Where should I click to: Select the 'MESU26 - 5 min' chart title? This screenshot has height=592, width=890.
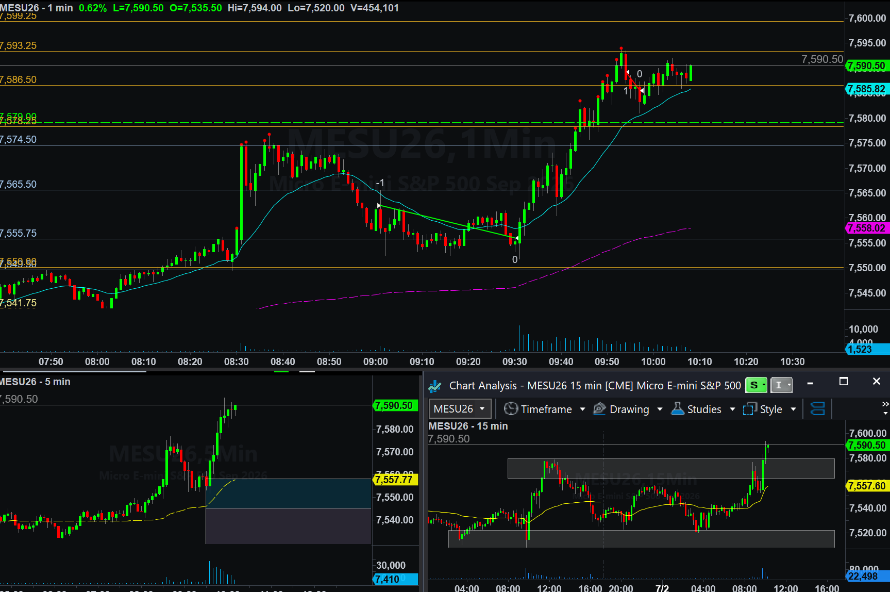35,382
